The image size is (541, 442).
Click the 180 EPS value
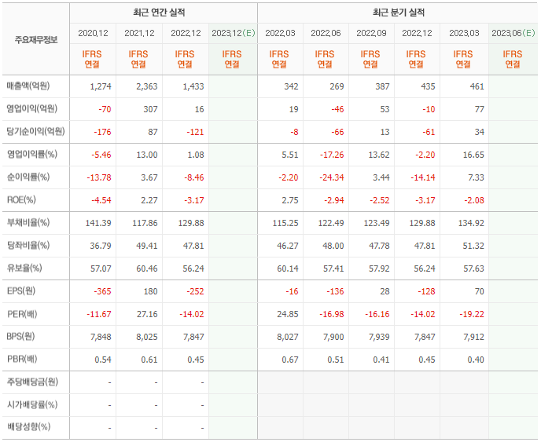tap(150, 291)
